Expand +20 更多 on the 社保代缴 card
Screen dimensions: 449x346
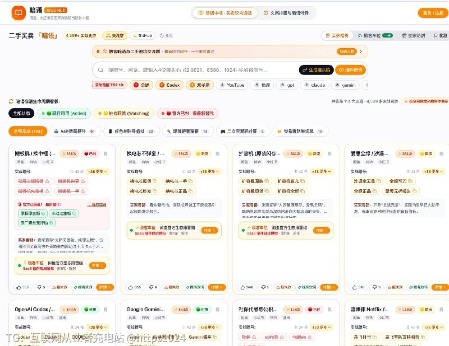(321, 327)
